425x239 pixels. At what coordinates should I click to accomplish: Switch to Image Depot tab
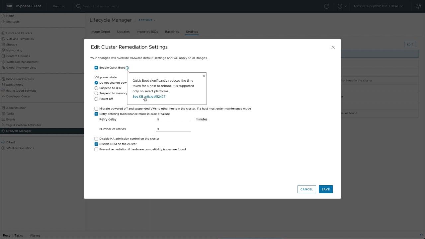[x=100, y=32]
